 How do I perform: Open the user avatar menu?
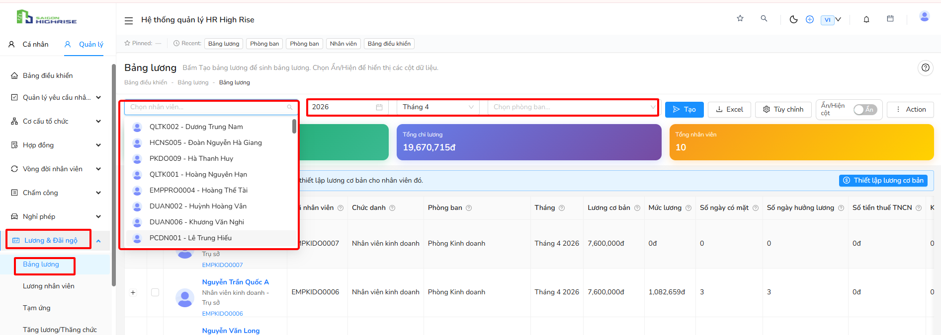925,16
